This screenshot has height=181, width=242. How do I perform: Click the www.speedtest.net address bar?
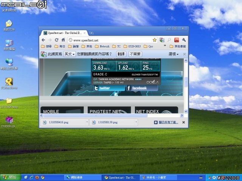(x=113, y=40)
